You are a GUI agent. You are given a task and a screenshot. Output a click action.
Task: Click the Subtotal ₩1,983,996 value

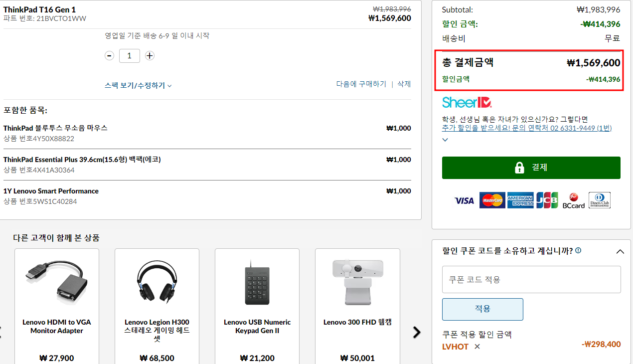click(x=599, y=9)
